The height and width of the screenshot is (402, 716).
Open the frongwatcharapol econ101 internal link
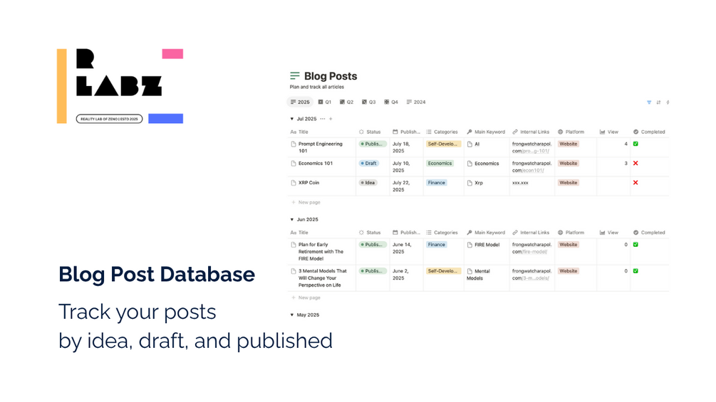(531, 166)
